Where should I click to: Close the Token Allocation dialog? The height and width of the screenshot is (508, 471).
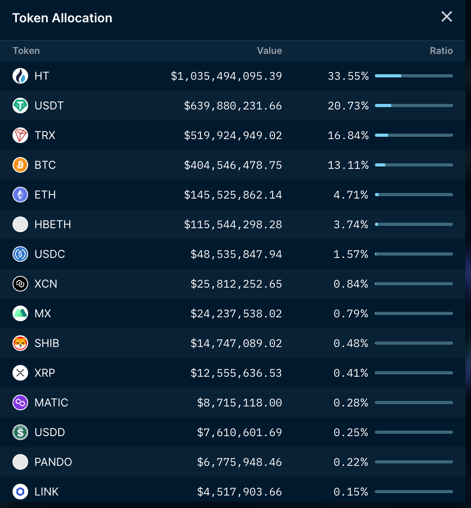pyautogui.click(x=447, y=16)
